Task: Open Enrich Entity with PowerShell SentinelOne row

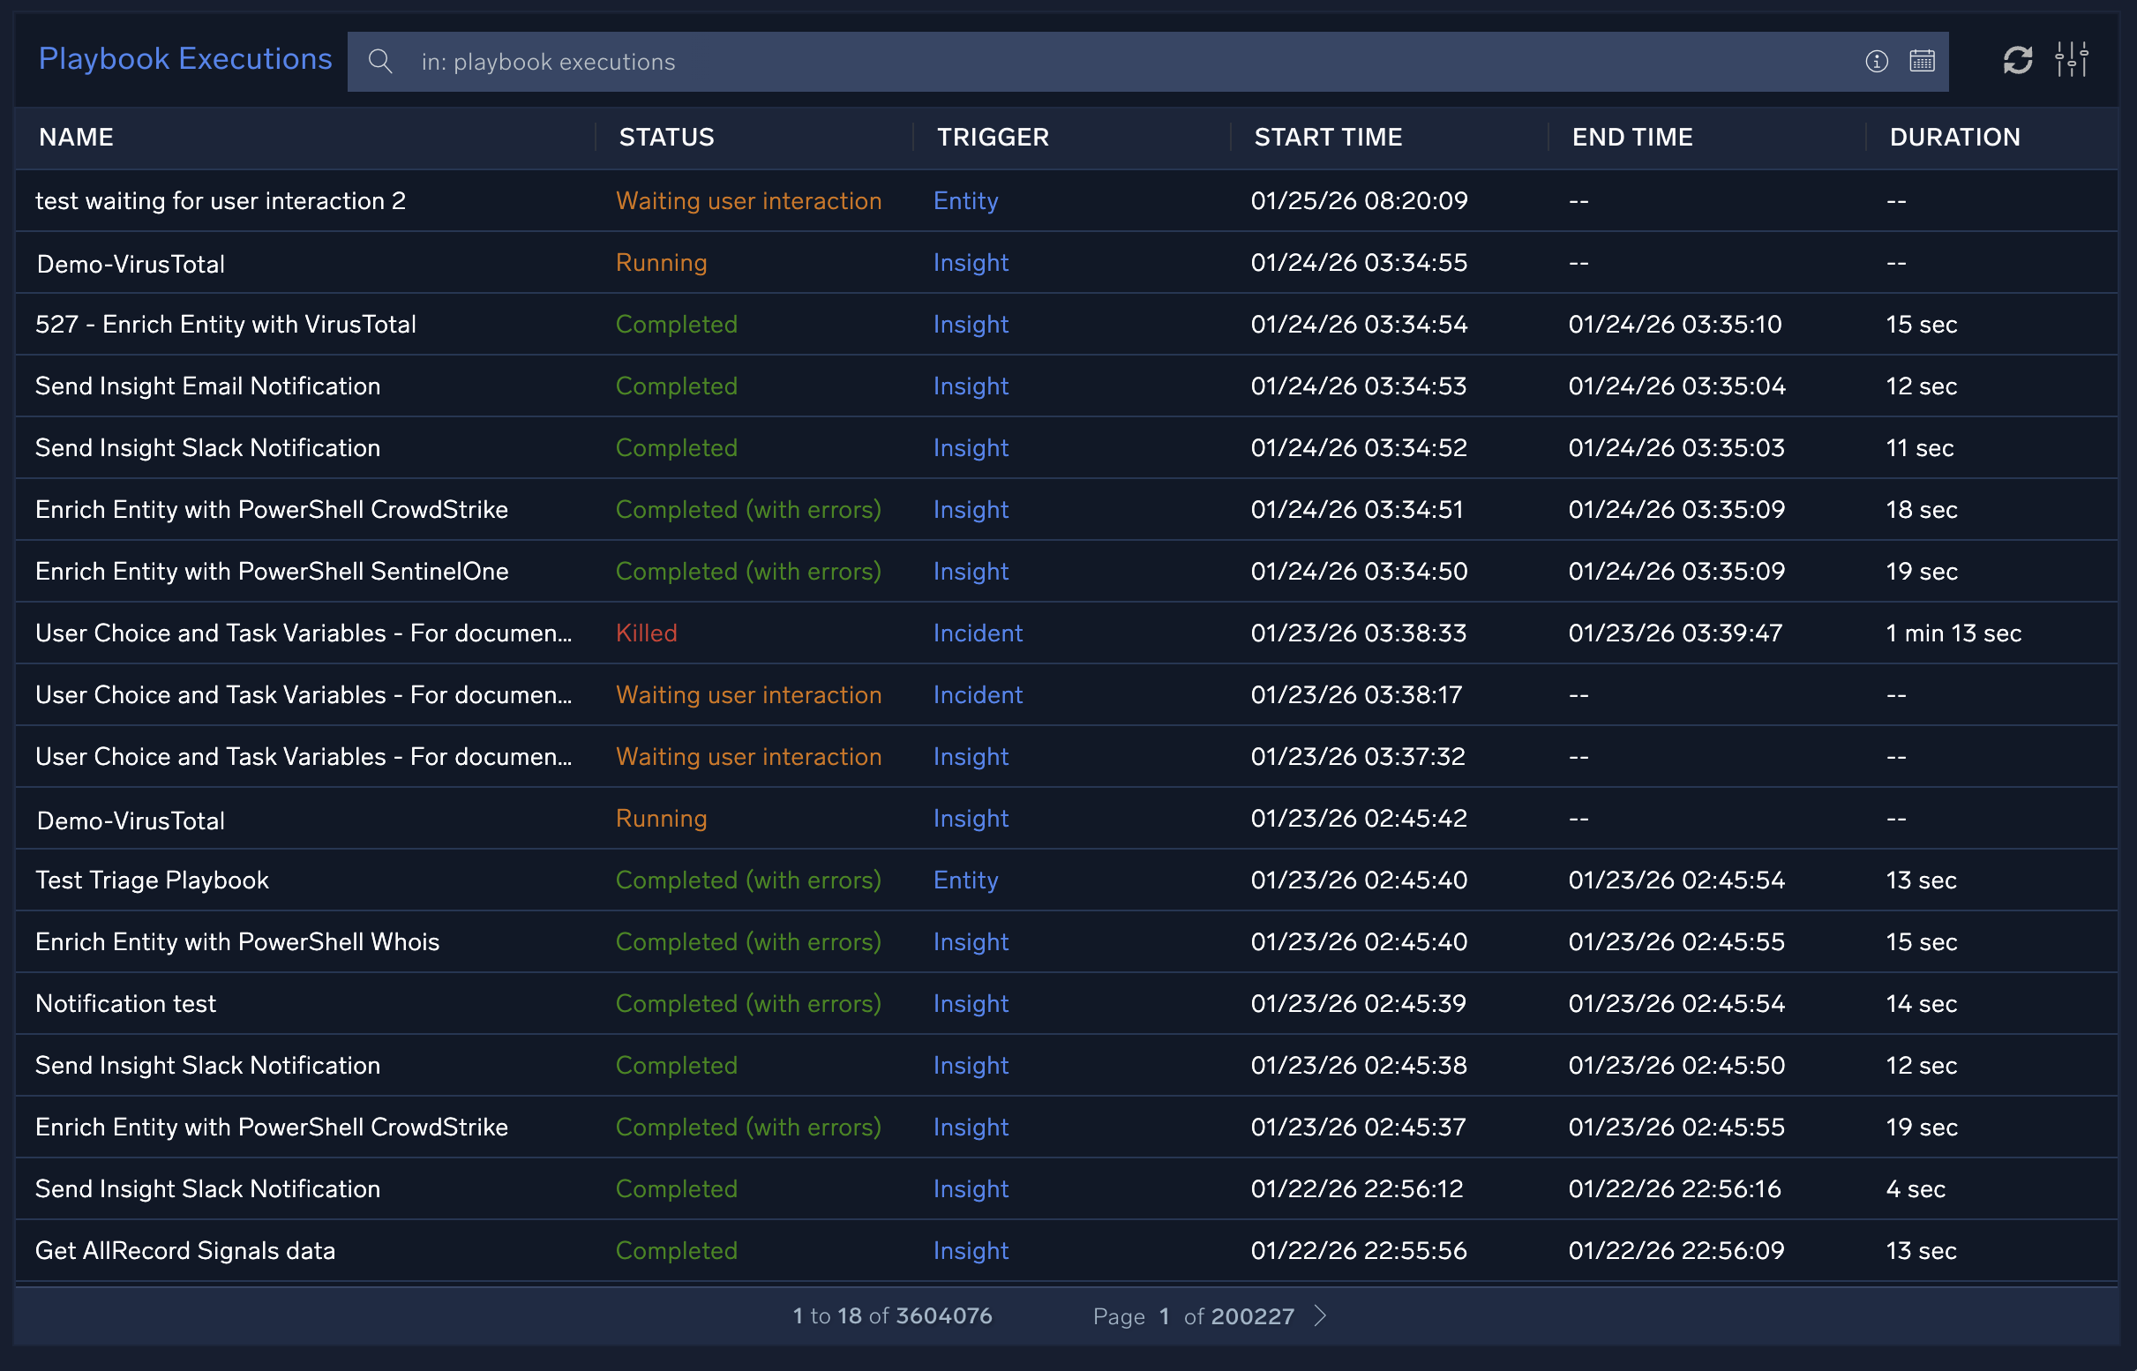Action: pyautogui.click(x=272, y=572)
